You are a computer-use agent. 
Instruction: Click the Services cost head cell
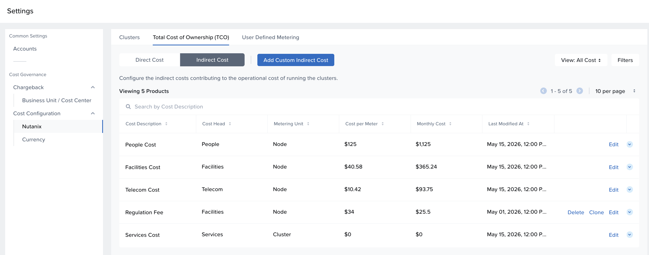pyautogui.click(x=212, y=234)
